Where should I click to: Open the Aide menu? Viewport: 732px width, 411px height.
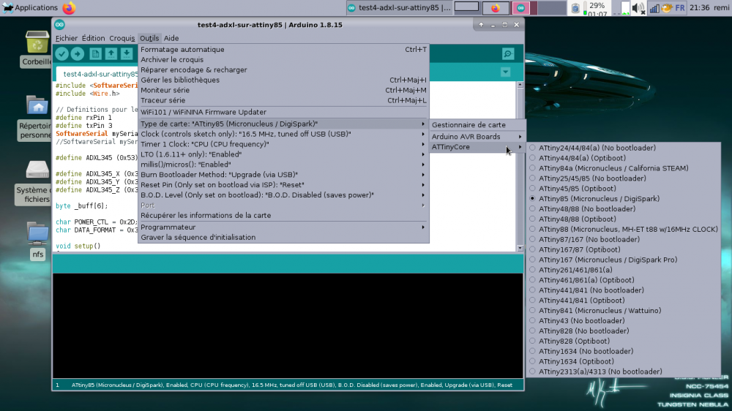(171, 38)
